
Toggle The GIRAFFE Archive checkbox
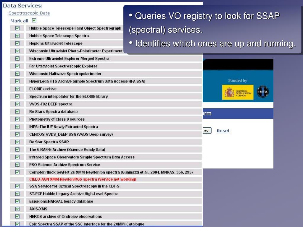point(17,149)
